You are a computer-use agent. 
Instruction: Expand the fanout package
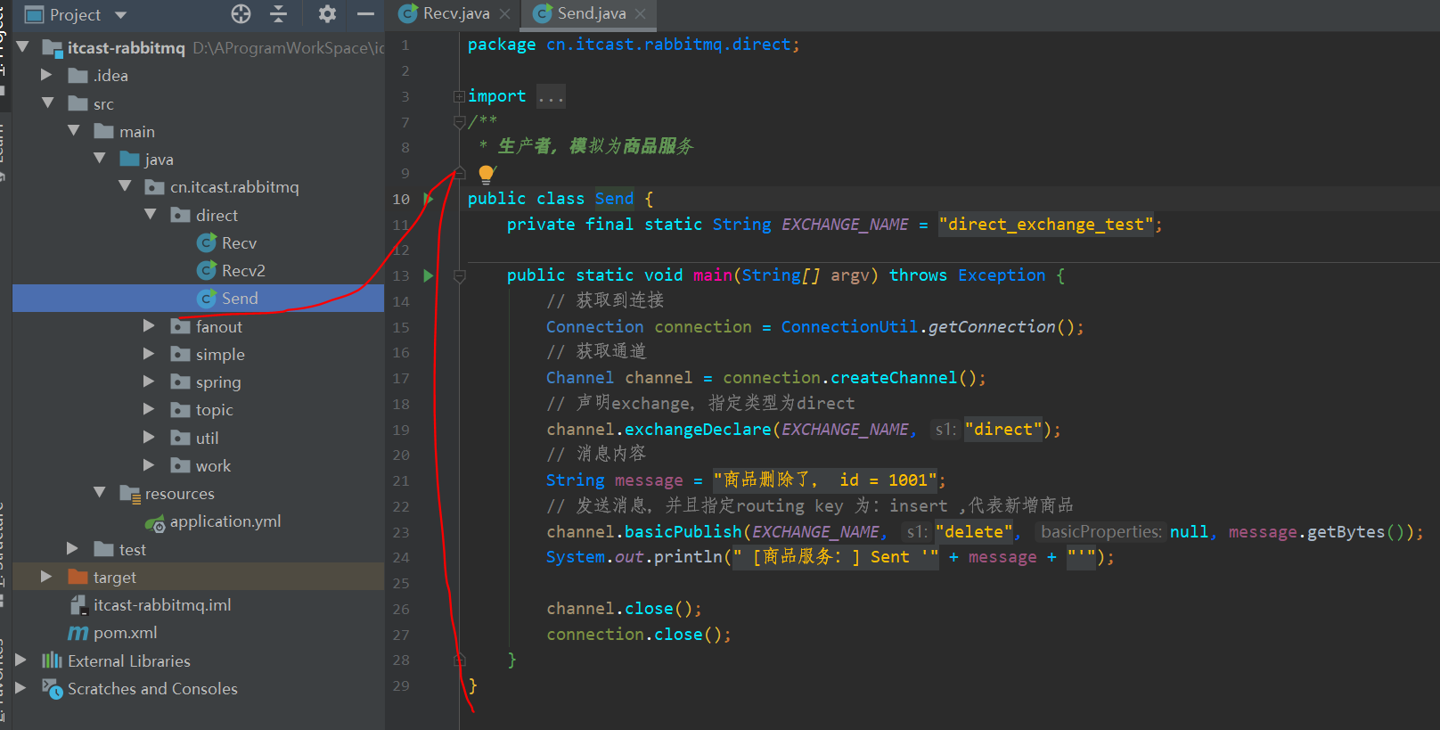click(149, 326)
